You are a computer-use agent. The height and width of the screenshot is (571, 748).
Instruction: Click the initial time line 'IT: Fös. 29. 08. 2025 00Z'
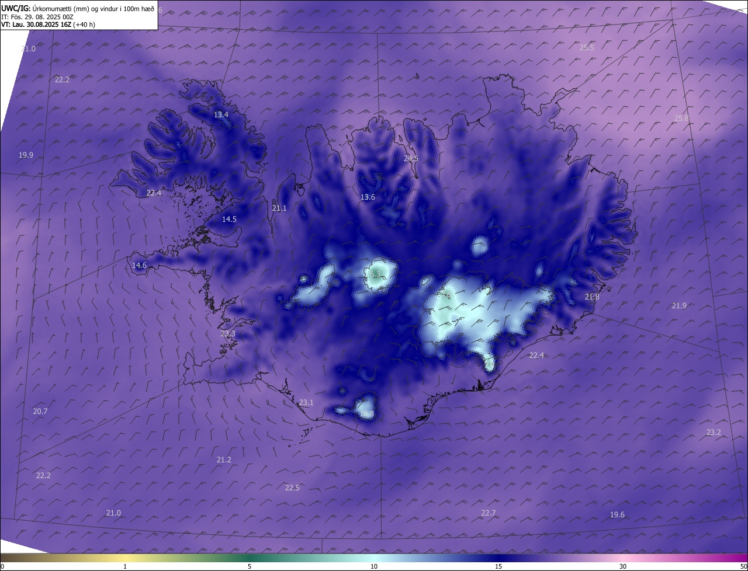pos(37,17)
